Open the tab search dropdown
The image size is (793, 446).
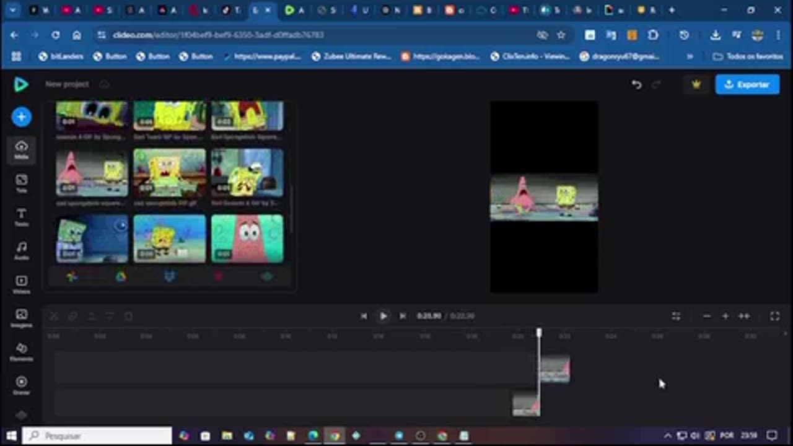point(12,11)
